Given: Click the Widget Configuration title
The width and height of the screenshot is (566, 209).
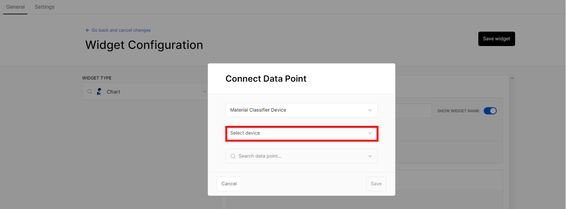Looking at the screenshot, I should tap(144, 45).
